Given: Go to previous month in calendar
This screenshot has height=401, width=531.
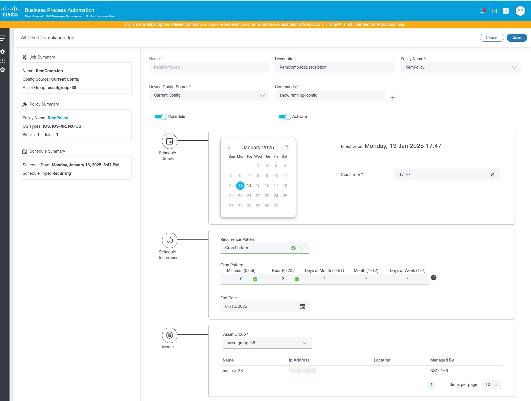Looking at the screenshot, I should (x=229, y=147).
